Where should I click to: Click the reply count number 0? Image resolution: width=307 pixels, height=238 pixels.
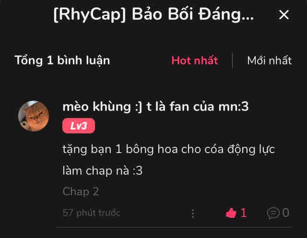coord(286,213)
